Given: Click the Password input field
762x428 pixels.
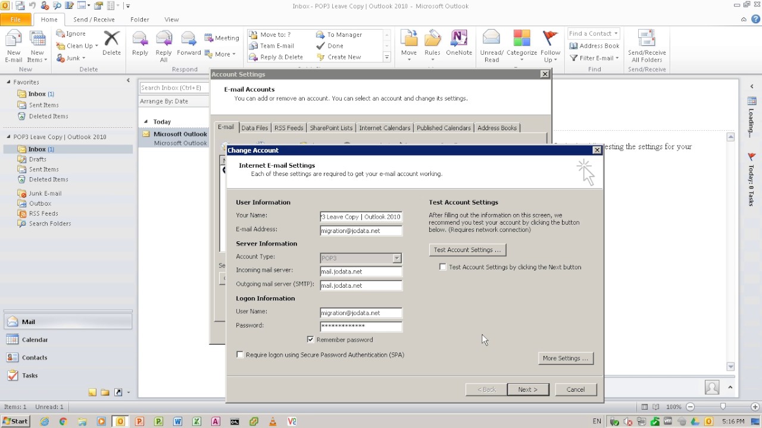Looking at the screenshot, I should (x=361, y=326).
